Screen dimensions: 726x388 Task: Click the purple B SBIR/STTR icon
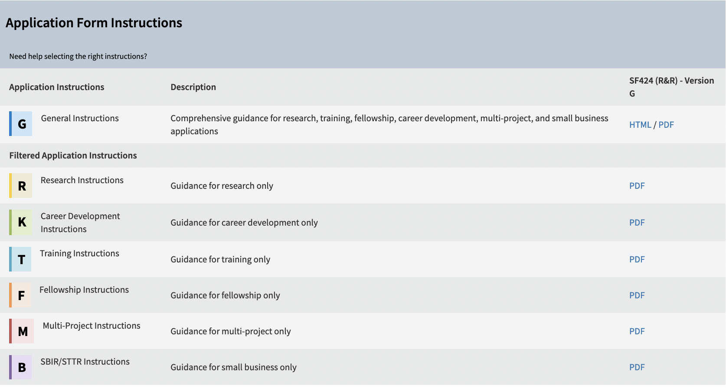21,367
